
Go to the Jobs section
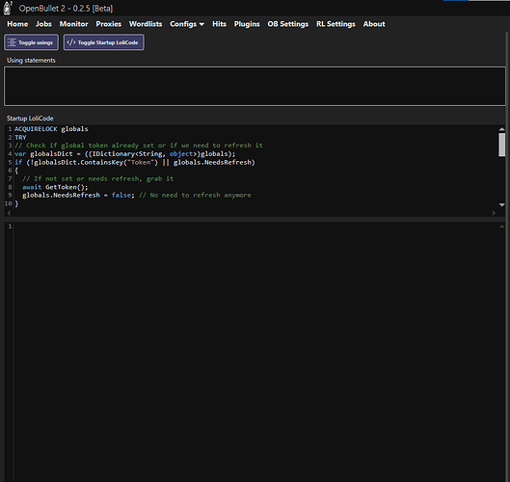tap(43, 24)
